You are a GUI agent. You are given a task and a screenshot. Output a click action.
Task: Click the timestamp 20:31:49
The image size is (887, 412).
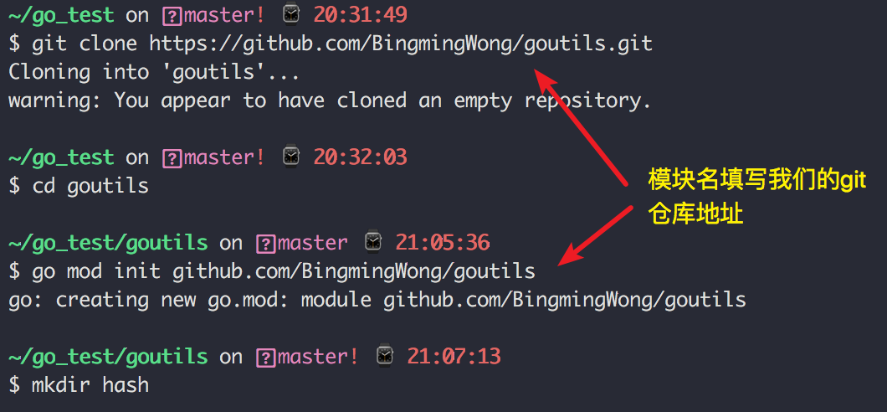pos(361,15)
